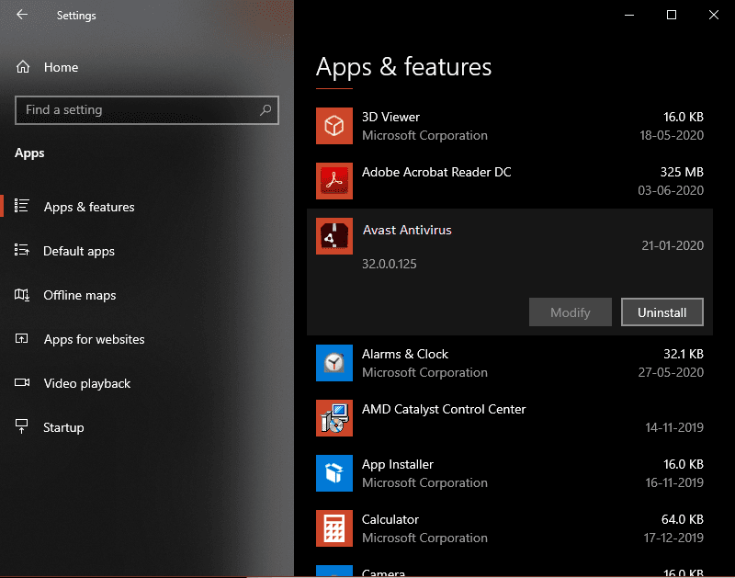
Task: Click the AMD Catalyst Control Center icon
Action: point(334,418)
